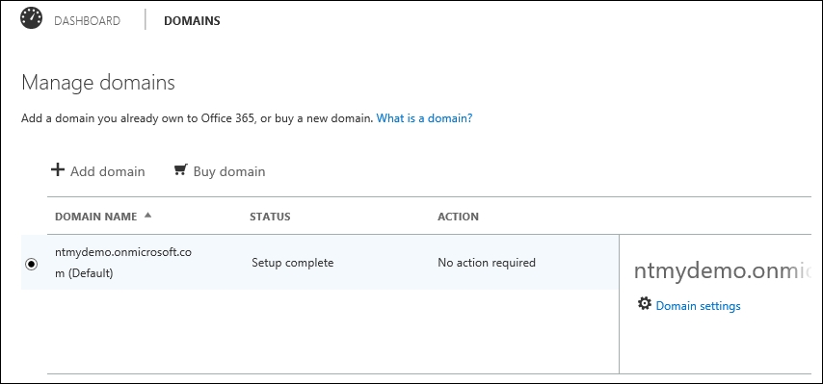Select the Add domain text button
This screenshot has width=823, height=384.
coord(108,172)
